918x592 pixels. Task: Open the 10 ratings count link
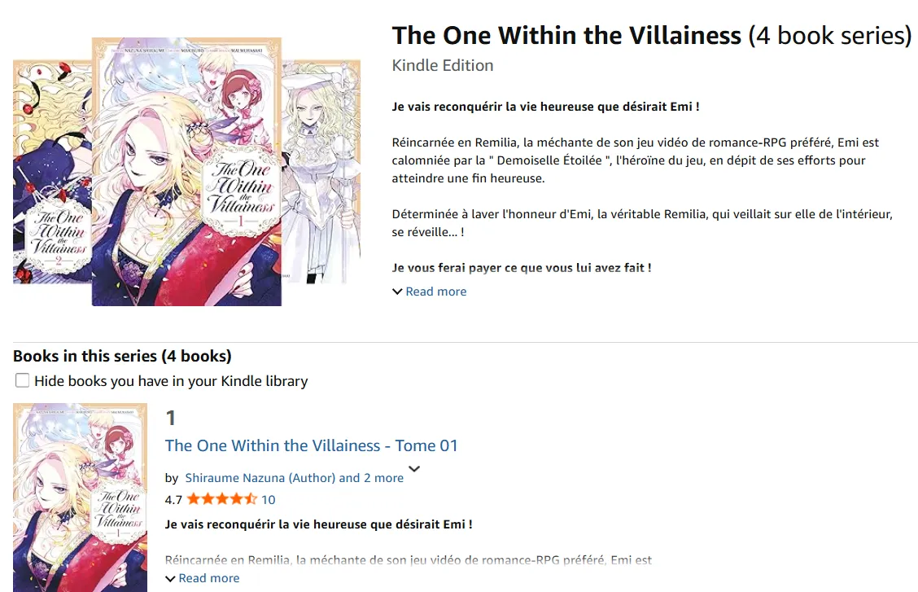coord(268,499)
